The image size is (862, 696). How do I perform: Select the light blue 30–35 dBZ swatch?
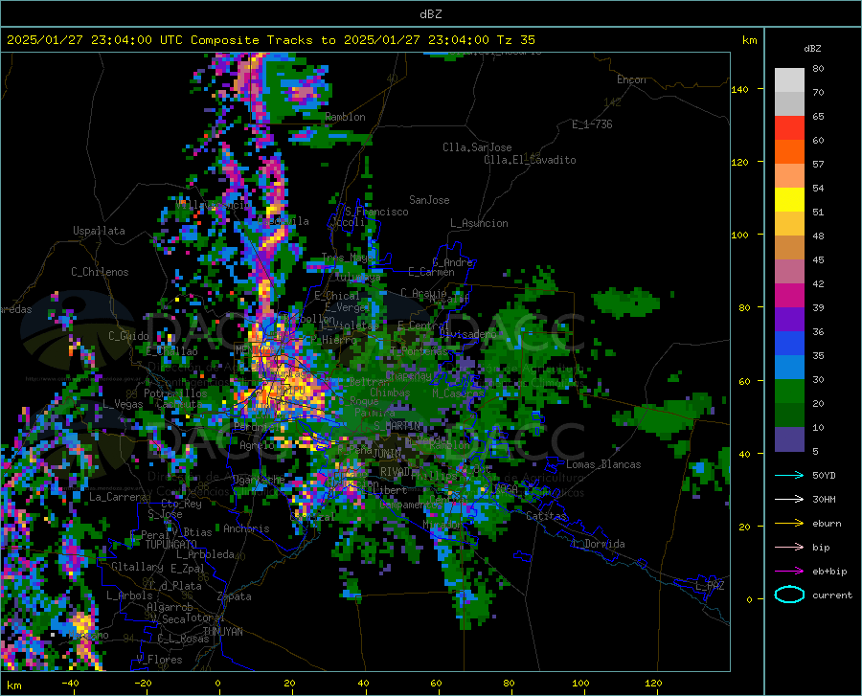click(x=789, y=368)
